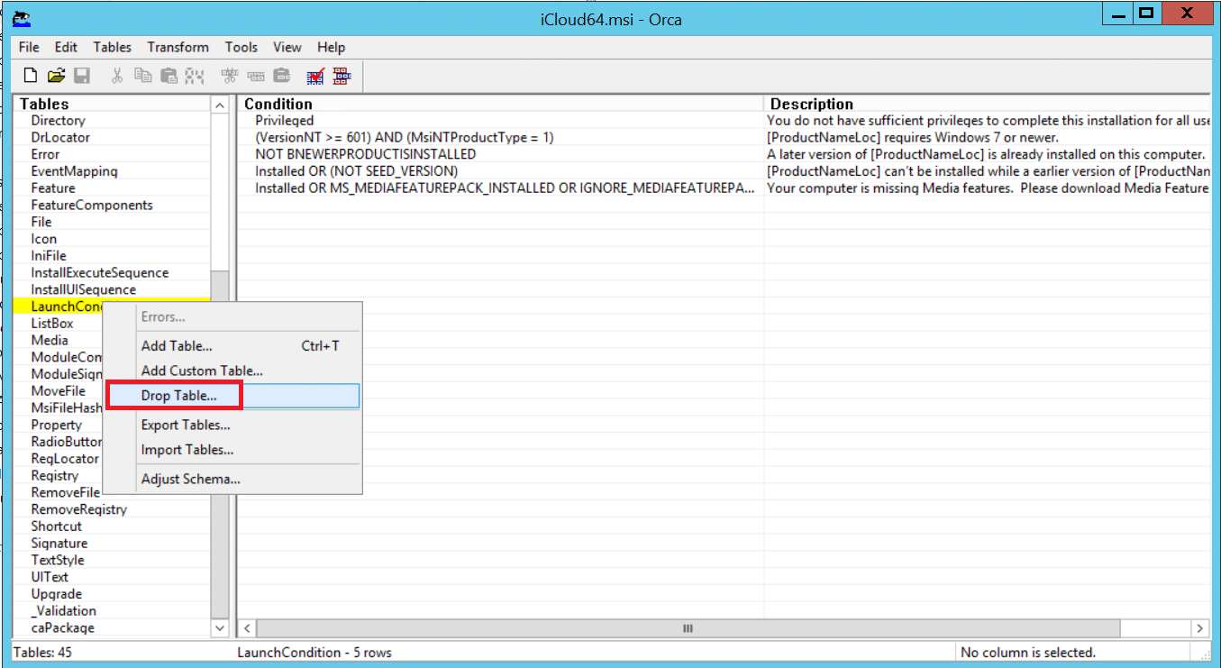Click the tables list scroll up arrow

pyautogui.click(x=220, y=105)
